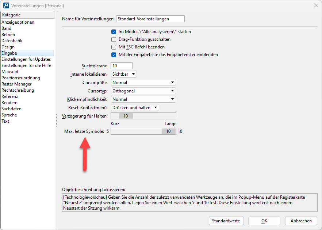Click the Standardwerte button

click(226, 221)
